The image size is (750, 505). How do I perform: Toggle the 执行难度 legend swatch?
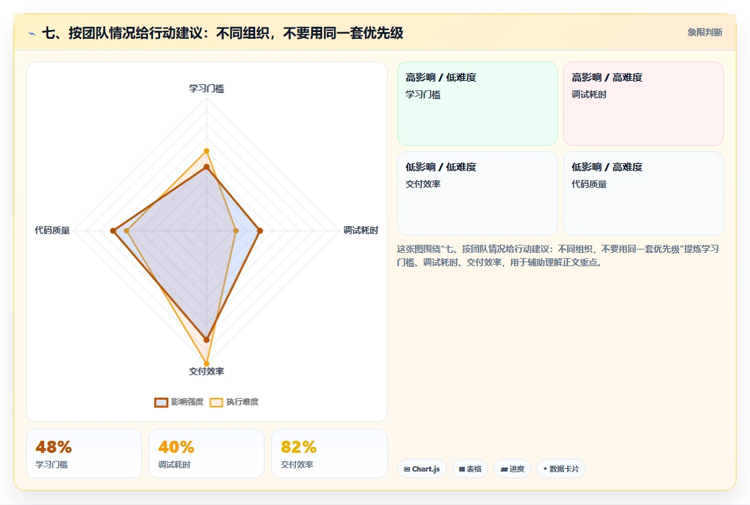click(216, 402)
